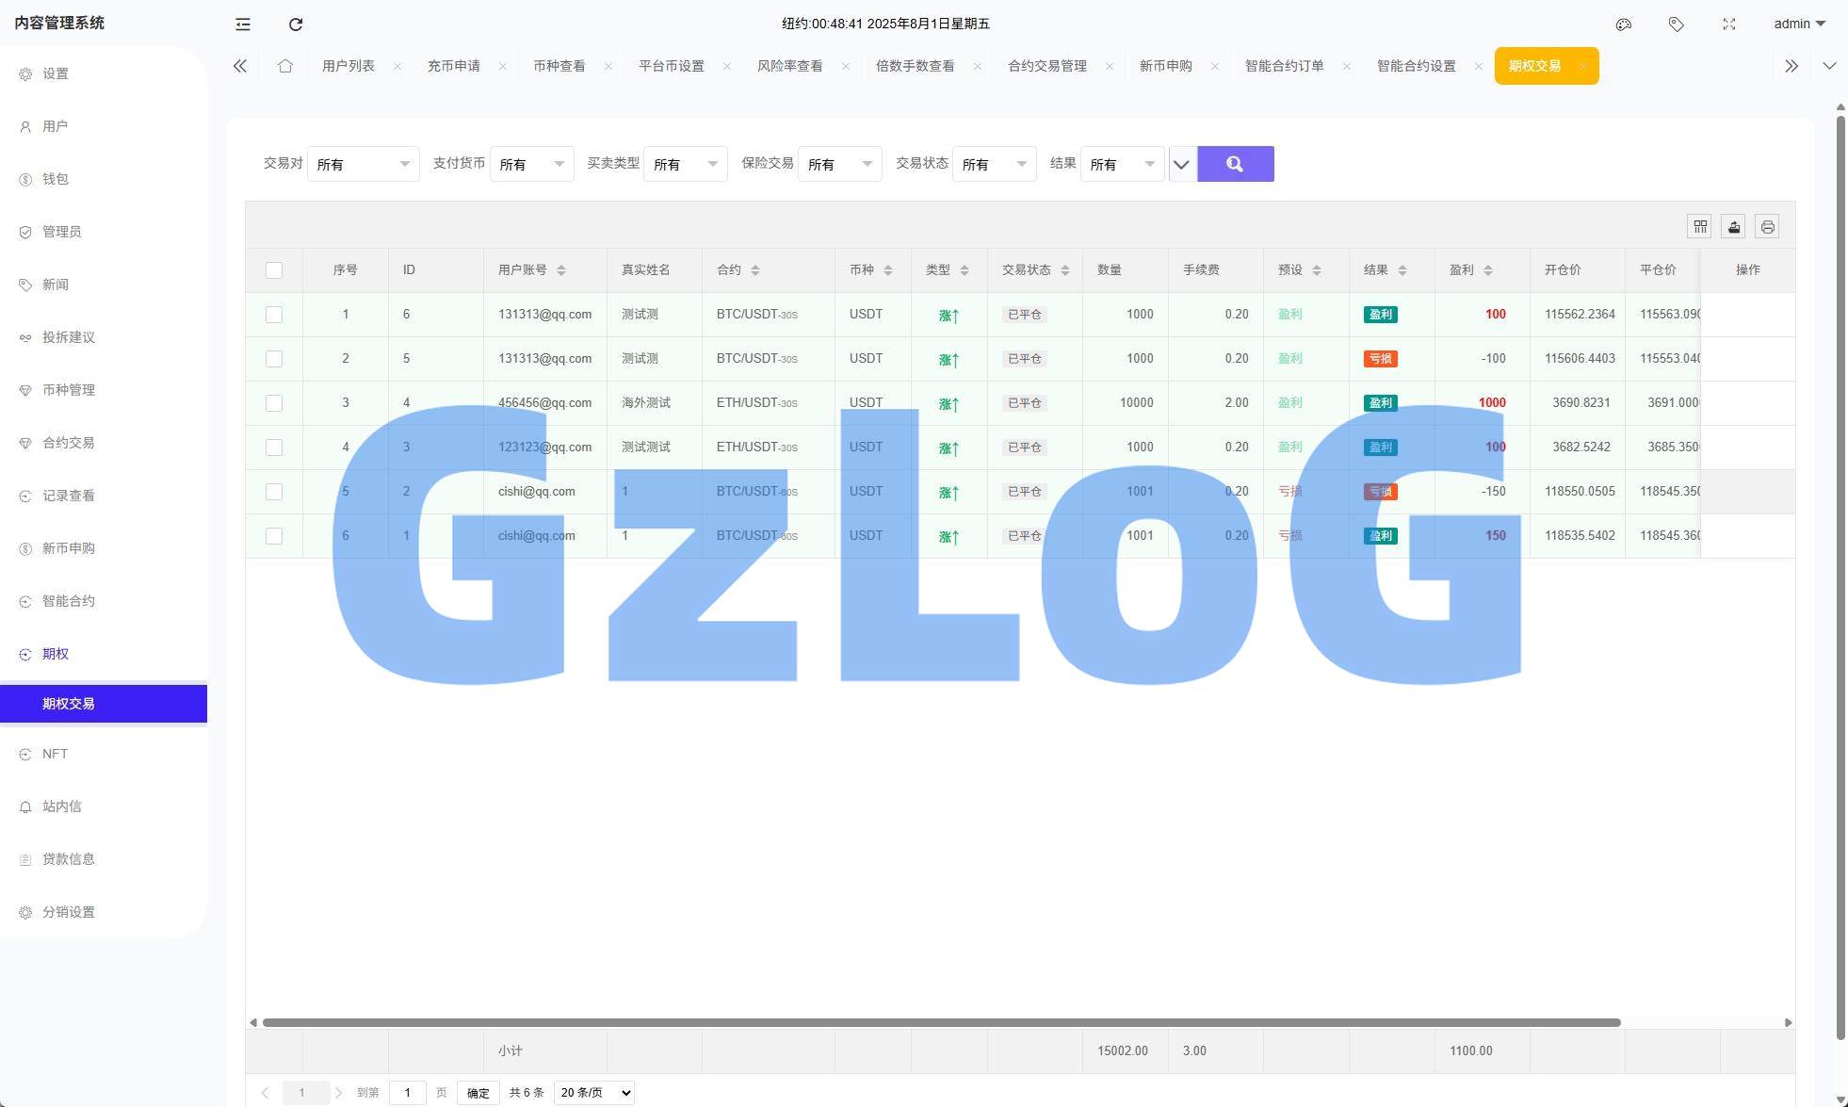Collapse sidebar with menu fold icon
This screenshot has width=1848, height=1107.
(x=243, y=24)
